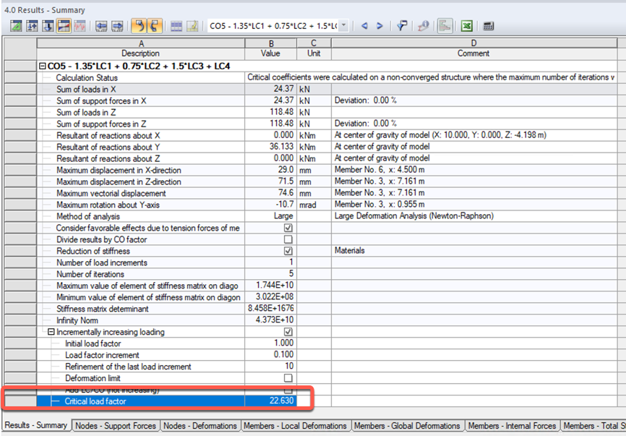Viewport: 626px width, 436px height.
Task: Click Load factor increment value 0.100
Action: click(270, 355)
